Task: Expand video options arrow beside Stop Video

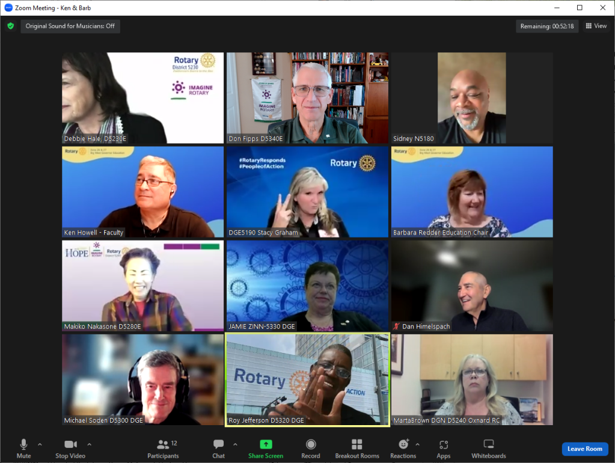Action: coord(89,444)
